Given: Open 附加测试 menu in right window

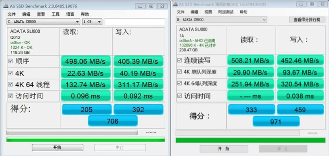Looking at the screenshot, I should click(226, 12).
